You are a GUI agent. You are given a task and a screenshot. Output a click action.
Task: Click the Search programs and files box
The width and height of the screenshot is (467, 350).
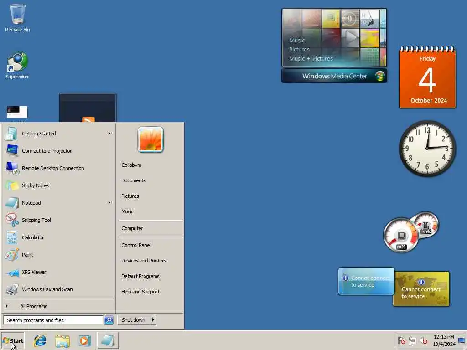pyautogui.click(x=53, y=320)
